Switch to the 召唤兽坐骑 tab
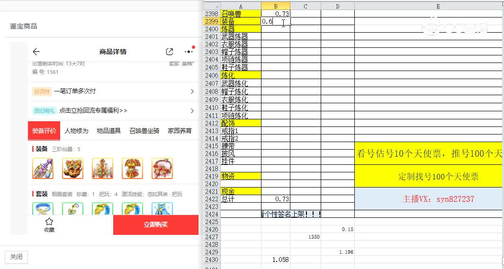The height and width of the screenshot is (269, 504). (144, 131)
